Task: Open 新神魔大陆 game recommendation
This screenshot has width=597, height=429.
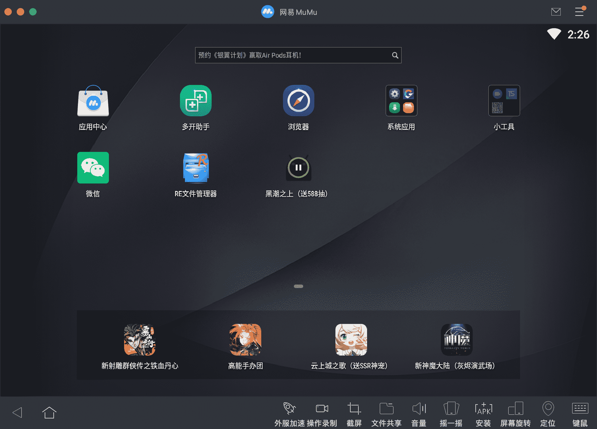Action: coord(456,340)
